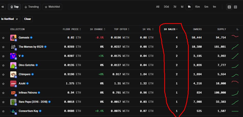Select the 30d time range
Image resolution: width=243 pixels, height=117 pixels.
[x=166, y=7]
